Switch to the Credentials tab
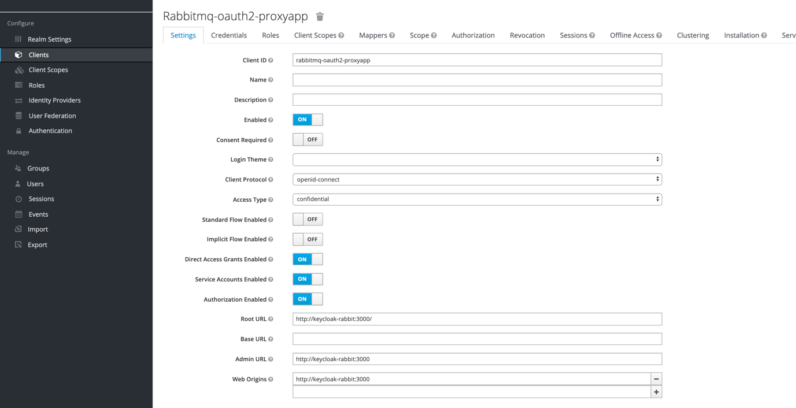Viewport: 796px width, 408px height. tap(229, 35)
